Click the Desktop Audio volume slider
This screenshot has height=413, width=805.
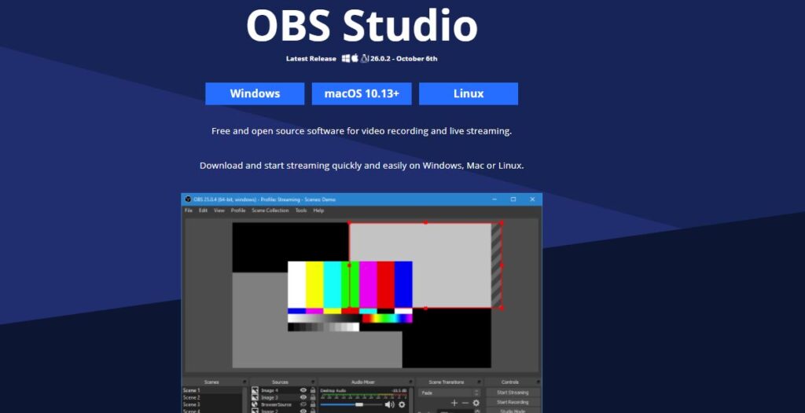click(x=351, y=404)
